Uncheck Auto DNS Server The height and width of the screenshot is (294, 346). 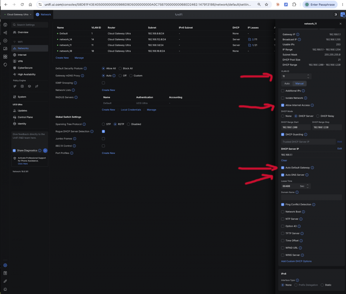(x=283, y=175)
